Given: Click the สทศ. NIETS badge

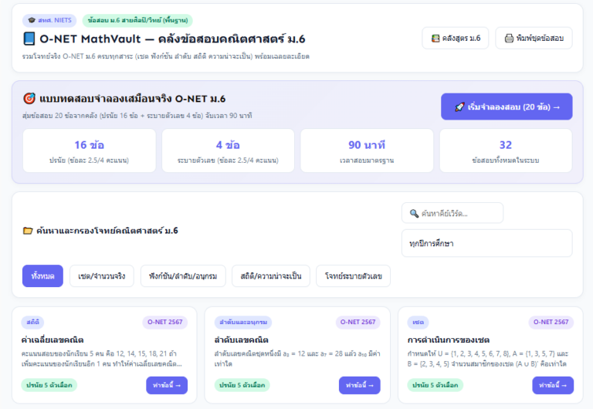Looking at the screenshot, I should pos(49,20).
